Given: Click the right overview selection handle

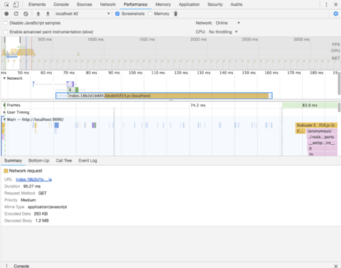Looking at the screenshot, I should 20,40.
